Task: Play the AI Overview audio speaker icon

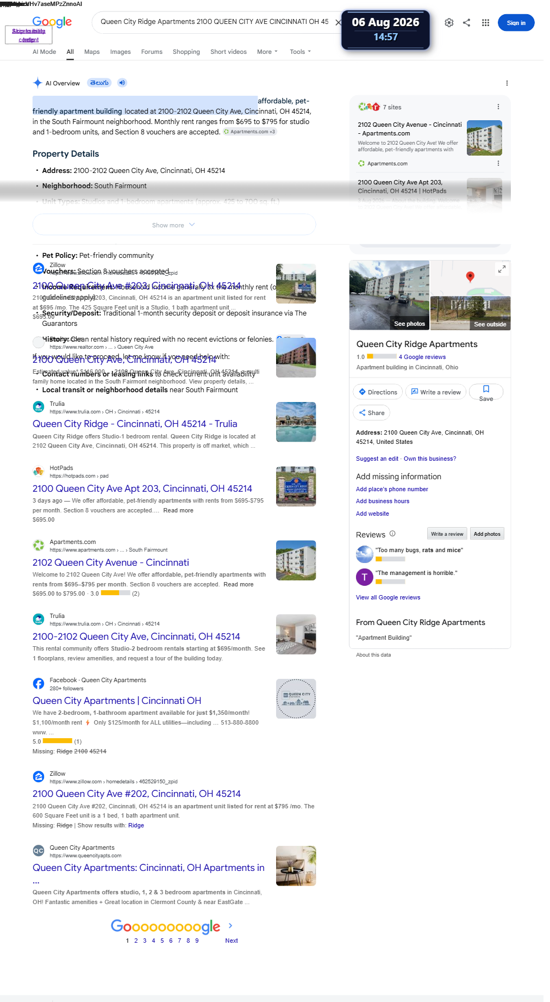Action: pos(122,83)
